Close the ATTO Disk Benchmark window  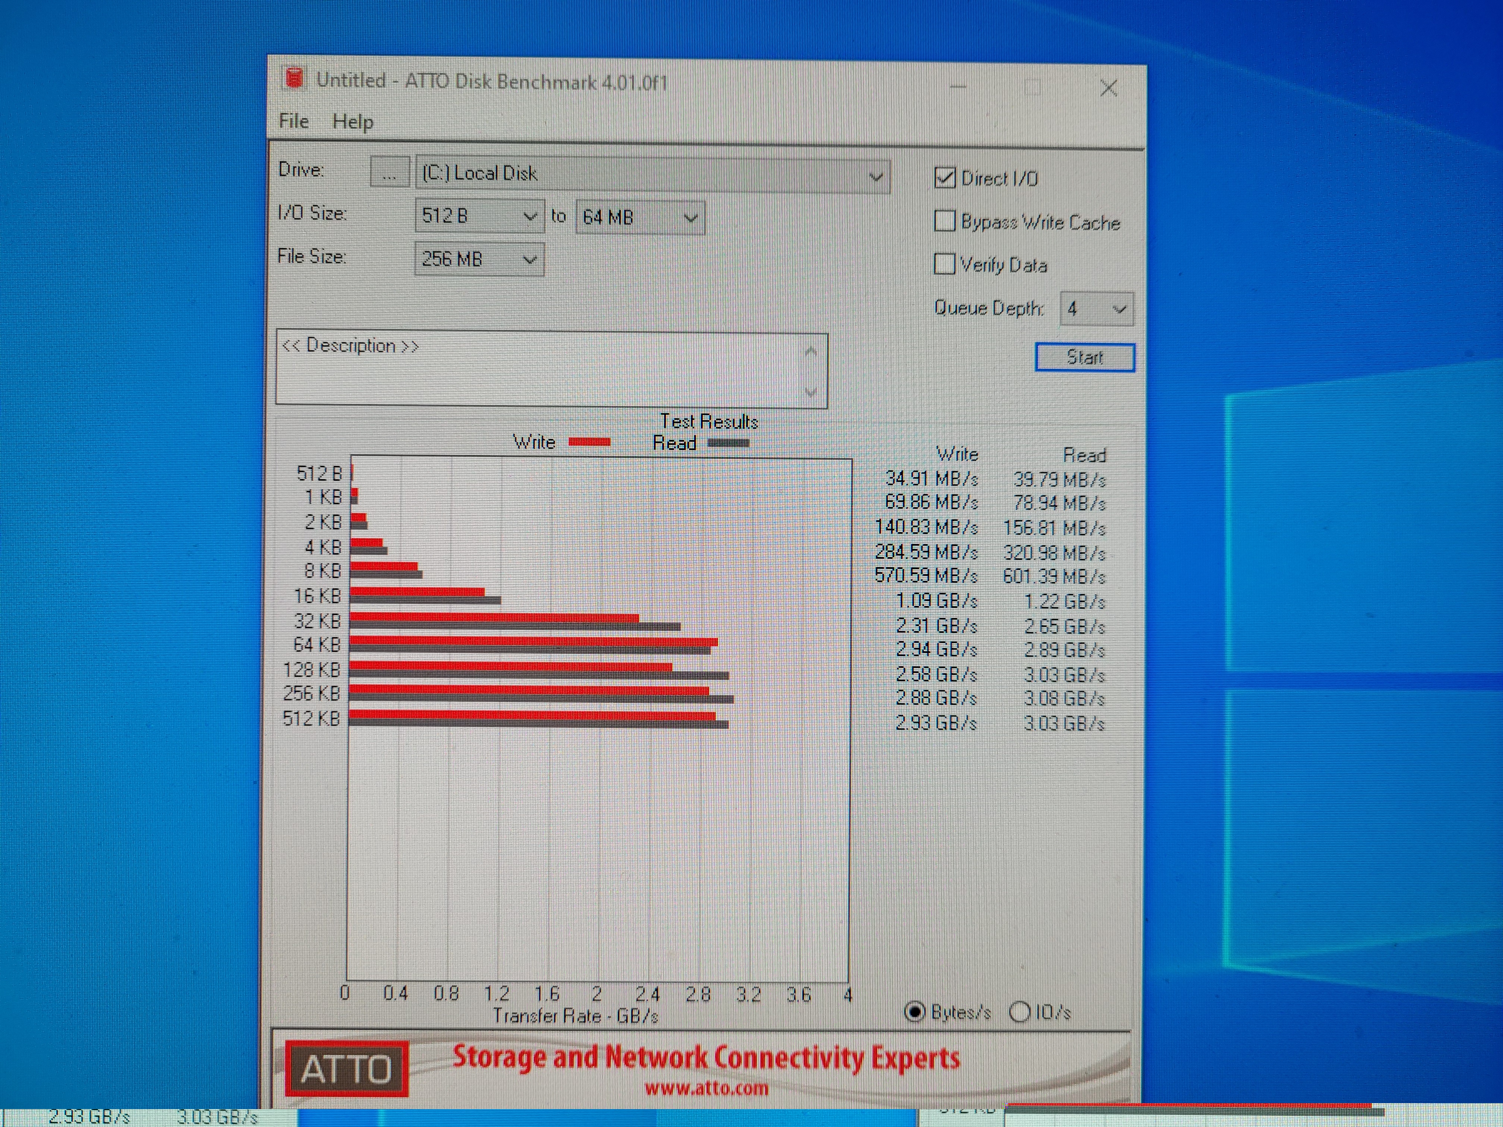click(x=1108, y=88)
